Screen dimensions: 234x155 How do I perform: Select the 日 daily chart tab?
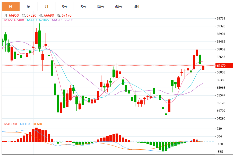[x=11, y=7]
